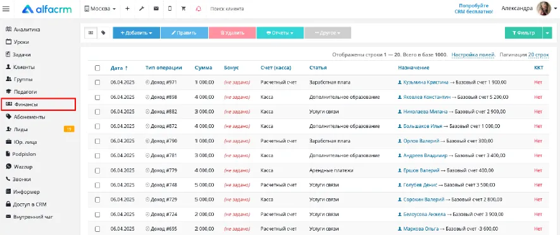Open the arrow next to Фильтр button
Image resolution: width=560 pixels, height=235 pixels.
(x=547, y=33)
